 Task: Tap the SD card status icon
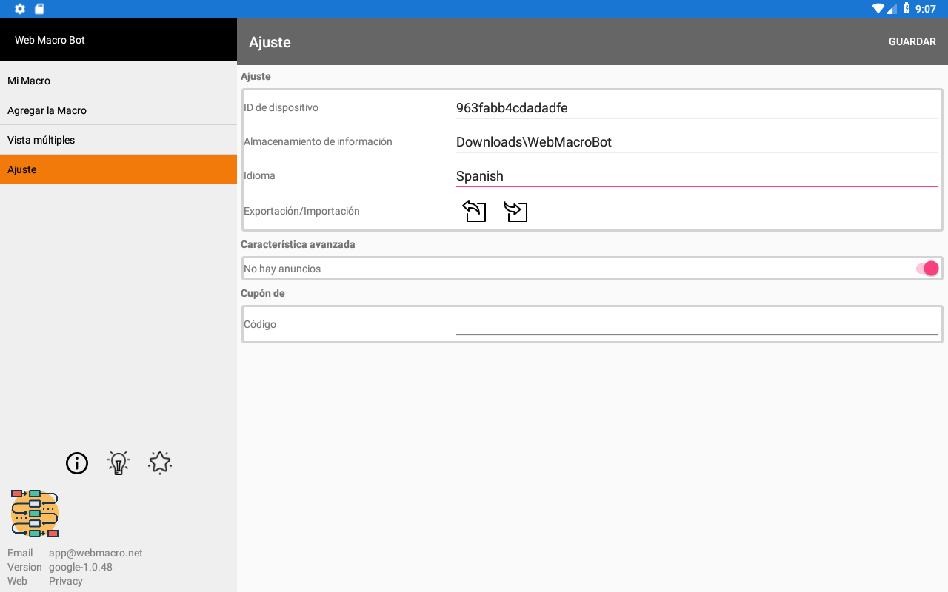tap(39, 9)
